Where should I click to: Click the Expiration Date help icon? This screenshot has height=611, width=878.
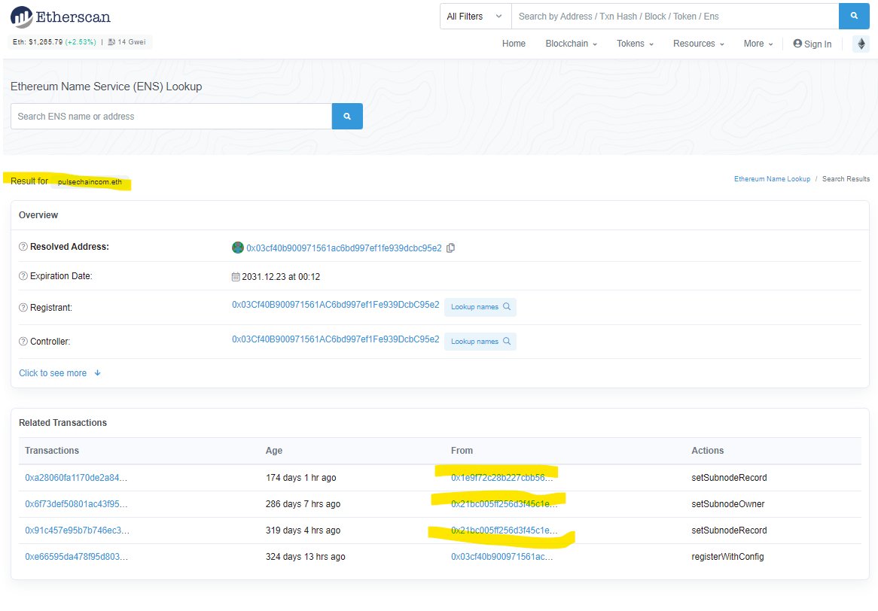(23, 276)
